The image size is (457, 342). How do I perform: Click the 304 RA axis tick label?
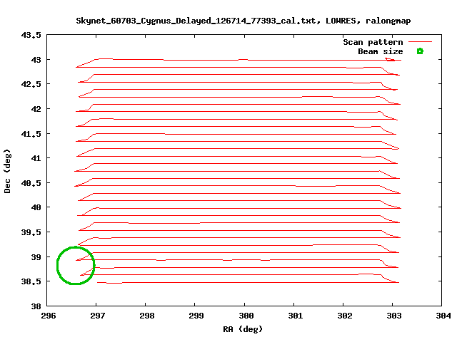tap(443, 316)
